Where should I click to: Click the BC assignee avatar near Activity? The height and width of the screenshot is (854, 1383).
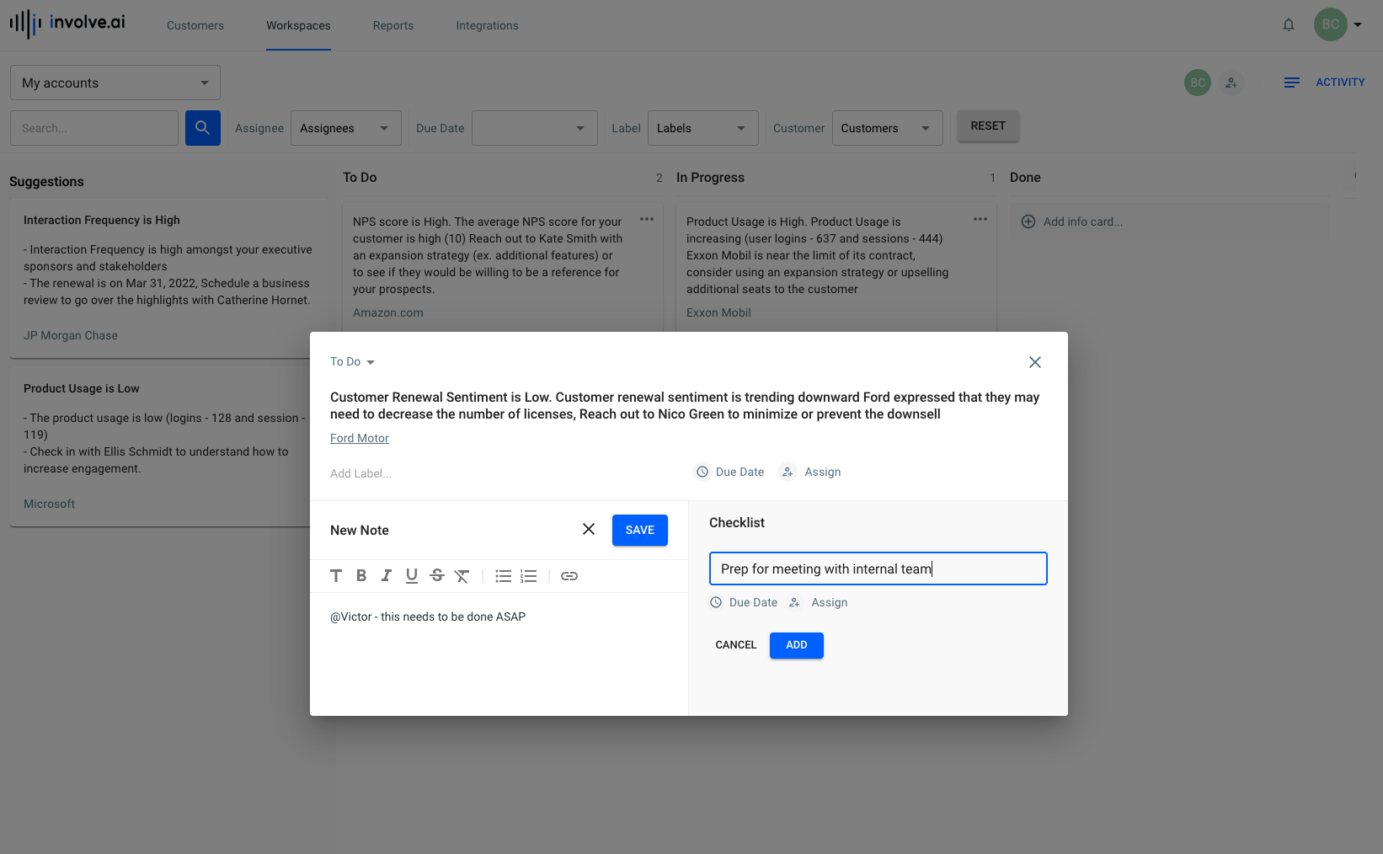(x=1198, y=83)
